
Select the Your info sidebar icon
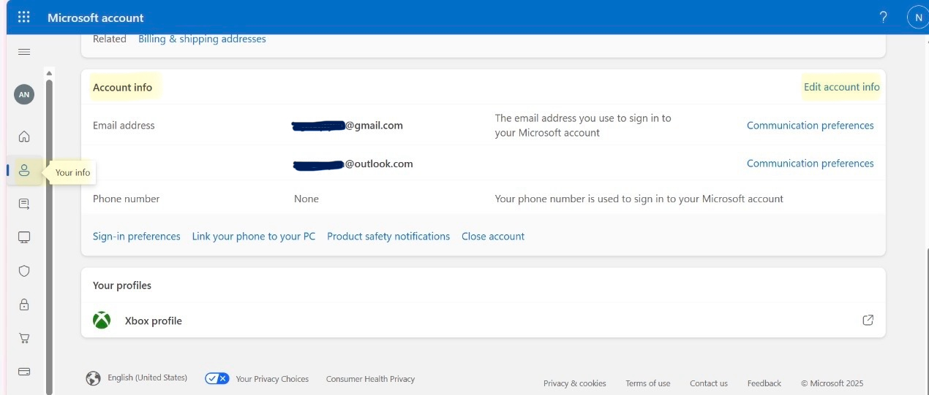point(24,170)
